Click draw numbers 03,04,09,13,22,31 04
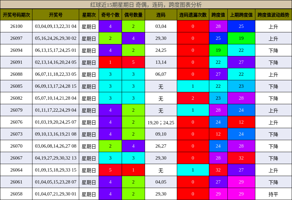 (x=56, y=26)
